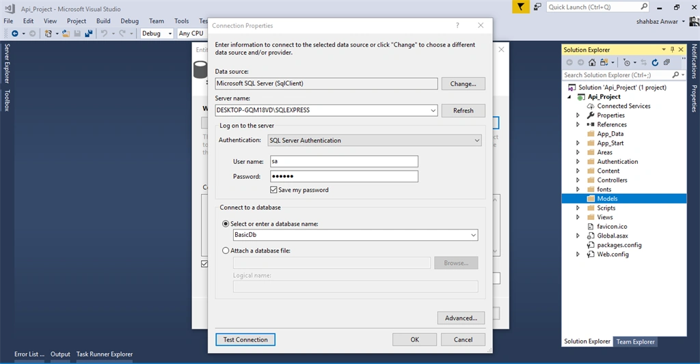Click the Web.config file icon
Viewport: 700px width, 364px height.
591,254
